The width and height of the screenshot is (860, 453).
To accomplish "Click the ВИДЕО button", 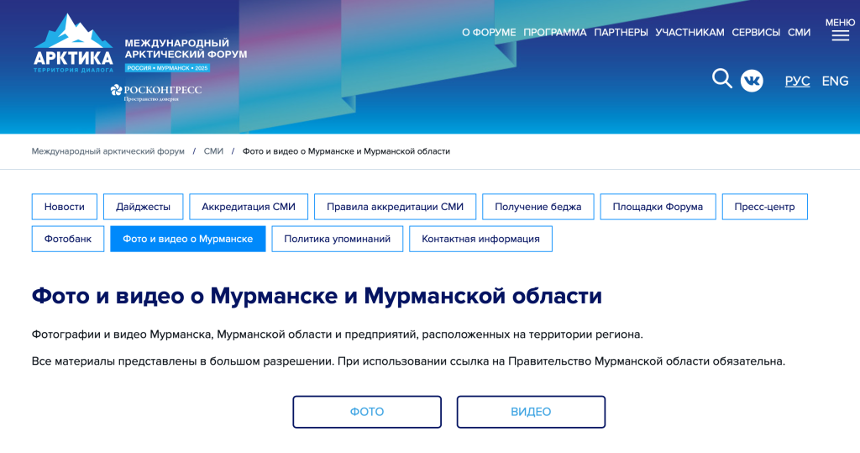I will point(531,412).
